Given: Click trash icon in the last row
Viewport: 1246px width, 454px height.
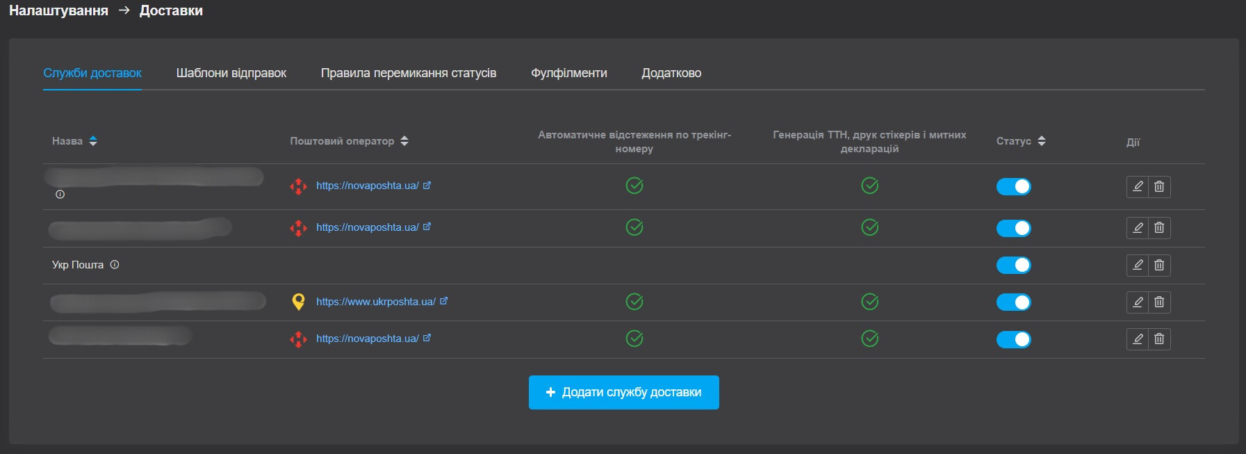Looking at the screenshot, I should coord(1159,339).
